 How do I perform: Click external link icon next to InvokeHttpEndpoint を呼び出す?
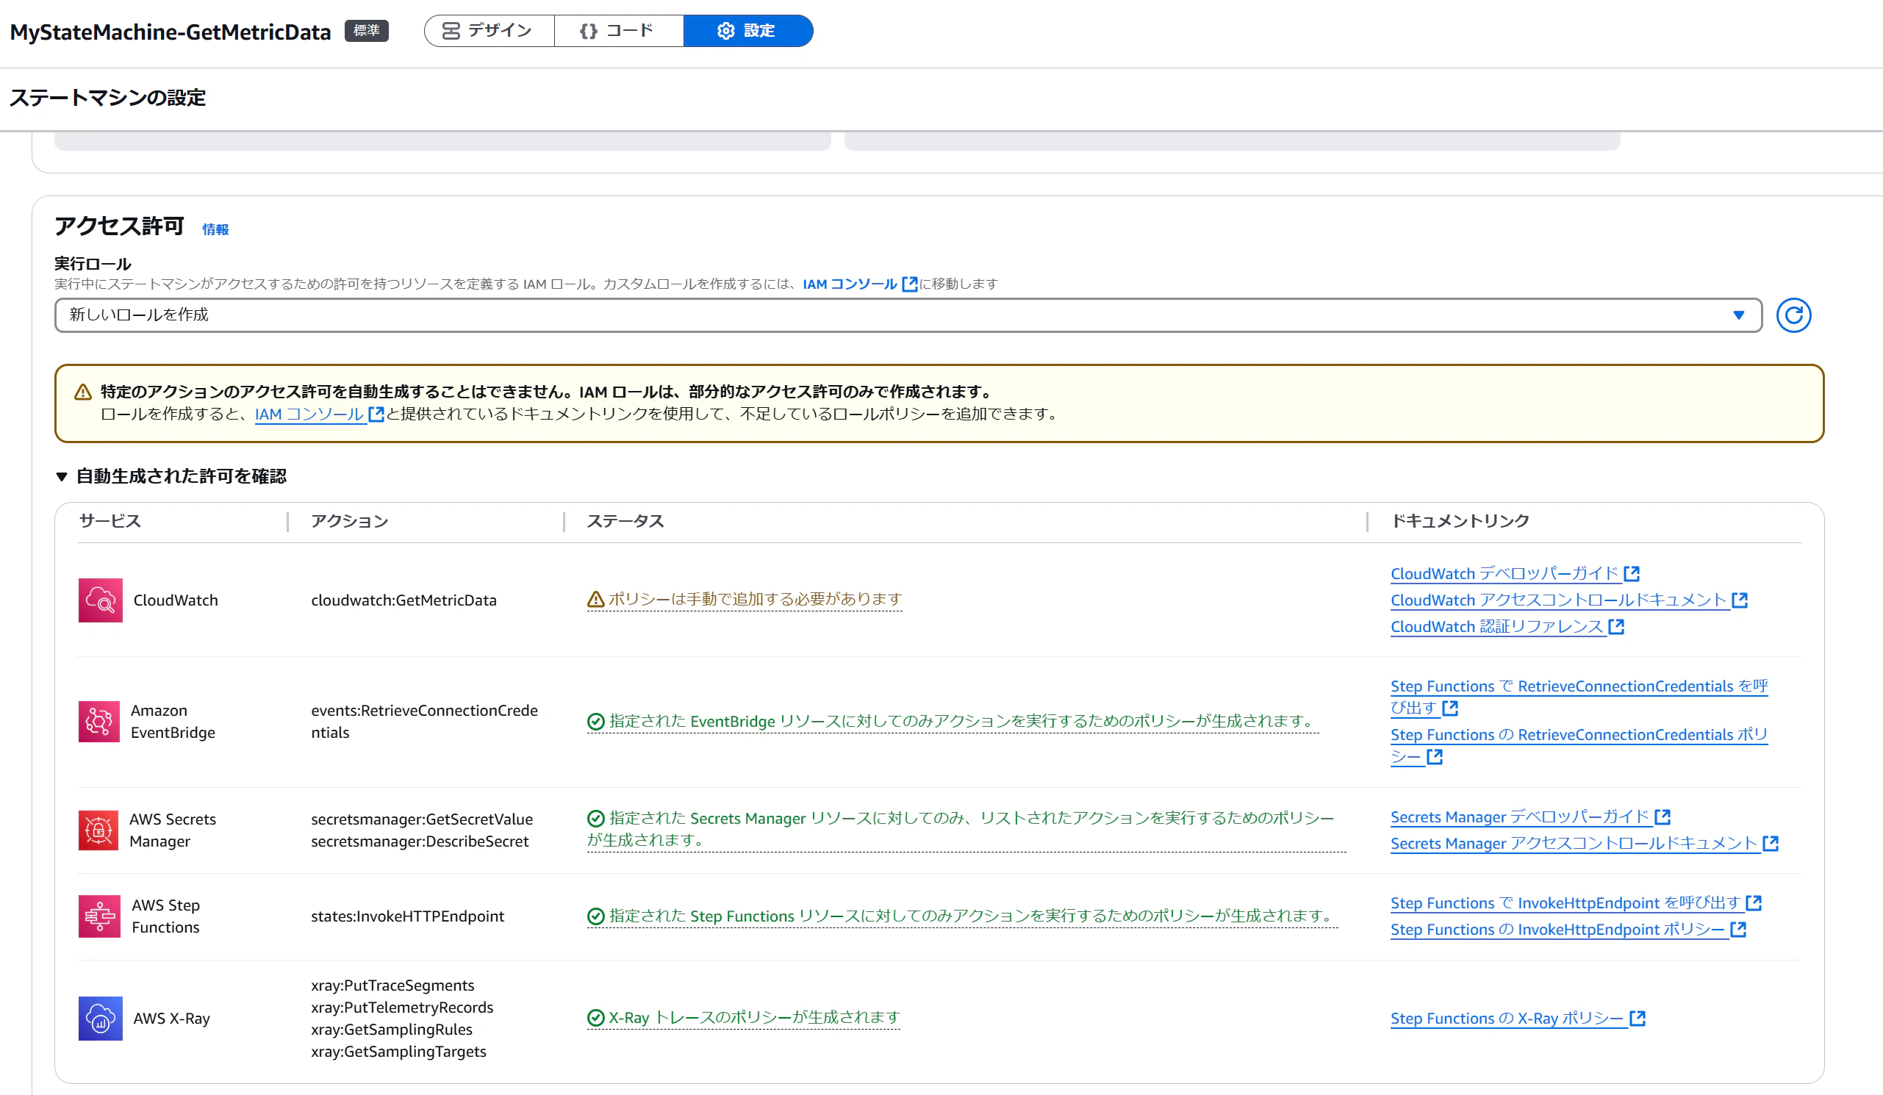[x=1754, y=903]
